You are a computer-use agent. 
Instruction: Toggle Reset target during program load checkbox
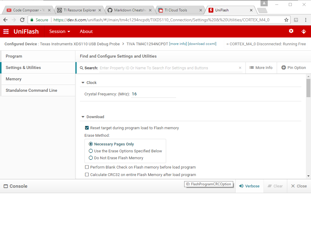(87, 128)
